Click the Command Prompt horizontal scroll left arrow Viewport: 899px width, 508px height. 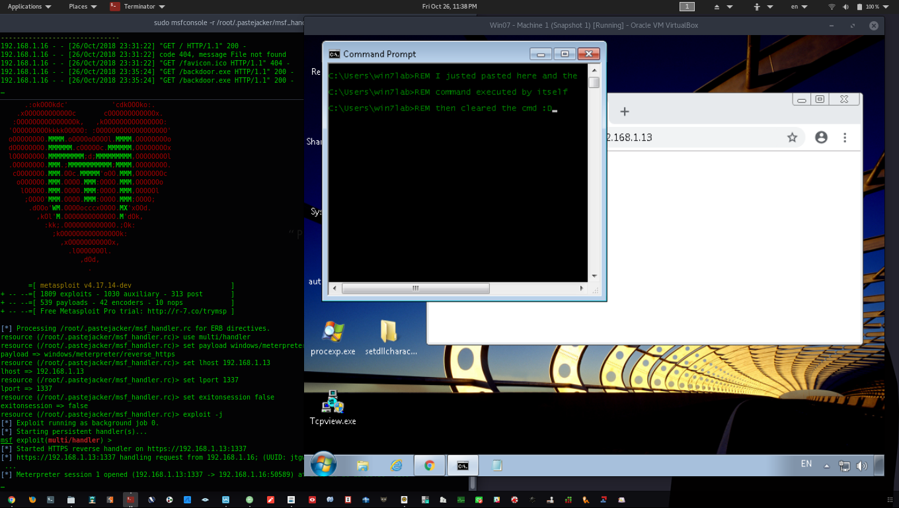coord(334,288)
